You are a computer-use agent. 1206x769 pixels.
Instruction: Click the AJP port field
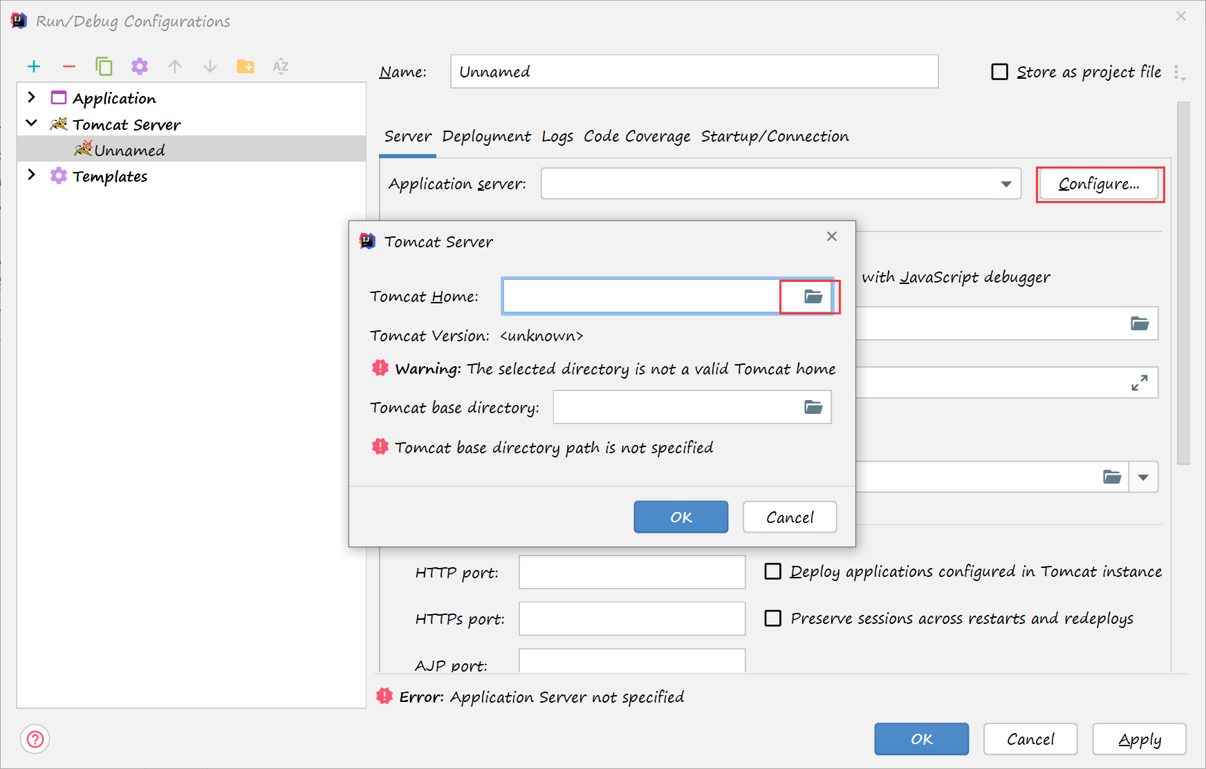coord(632,661)
